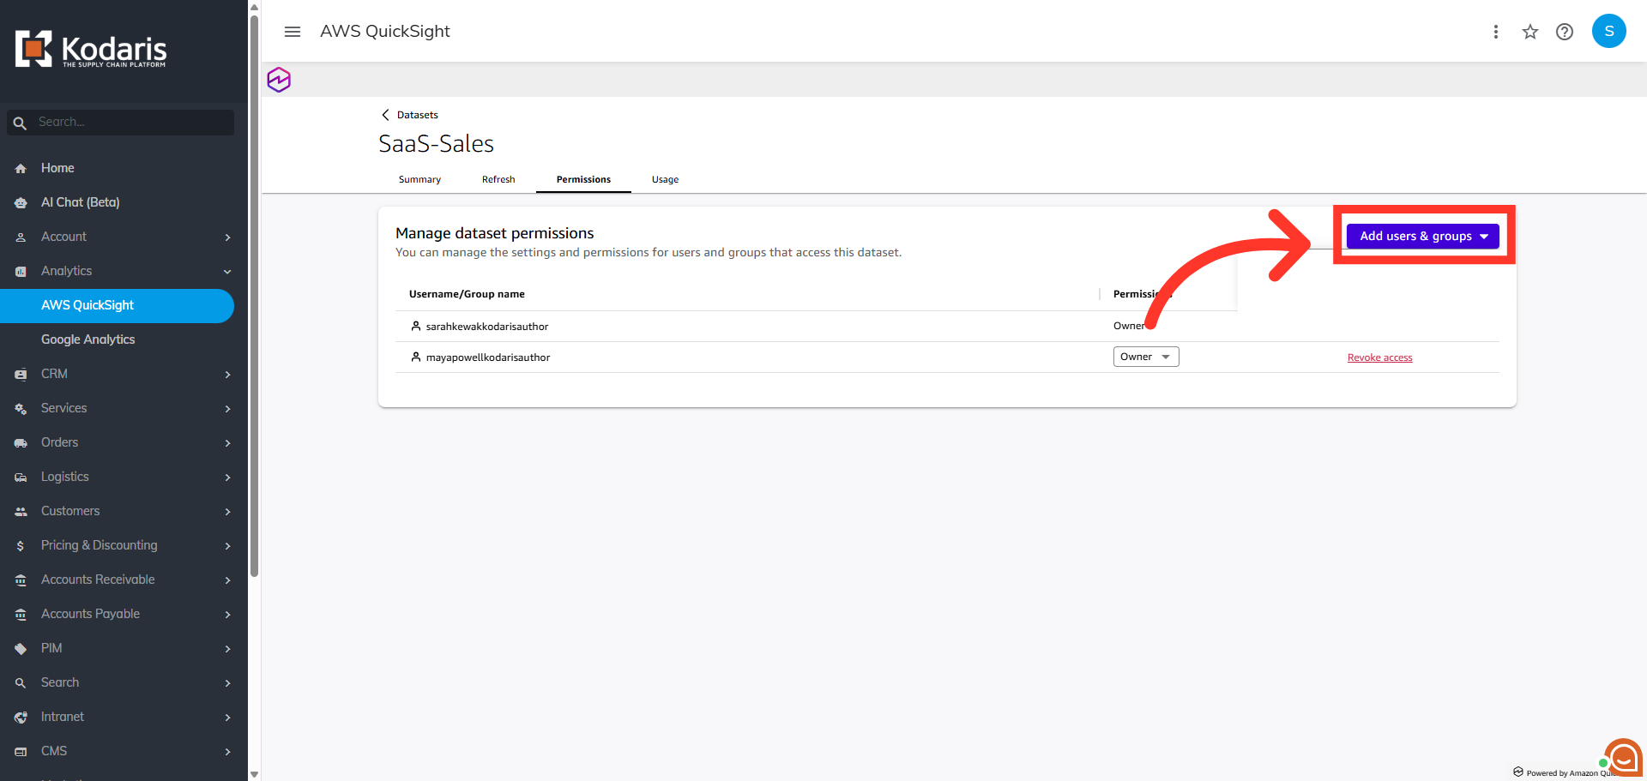
Task: Open Google Analytics in sidebar
Action: tap(88, 339)
